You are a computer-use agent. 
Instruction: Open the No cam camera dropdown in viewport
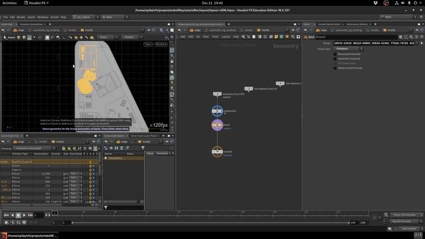coord(161,44)
